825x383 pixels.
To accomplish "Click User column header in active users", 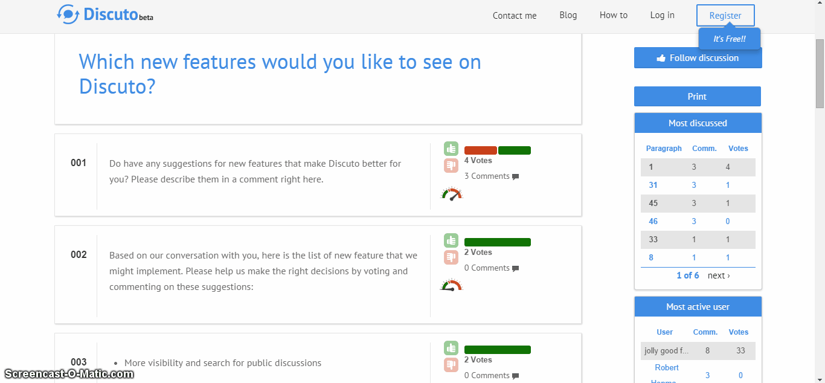I will point(664,332).
